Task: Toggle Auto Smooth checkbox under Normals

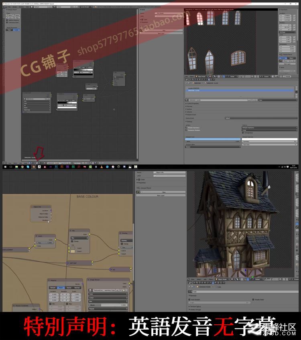Action: (189, 299)
